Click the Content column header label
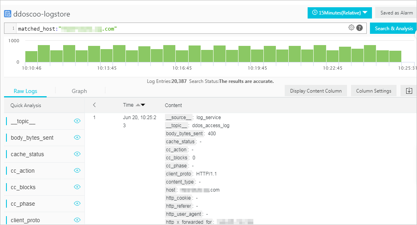417x225 pixels. (173, 105)
